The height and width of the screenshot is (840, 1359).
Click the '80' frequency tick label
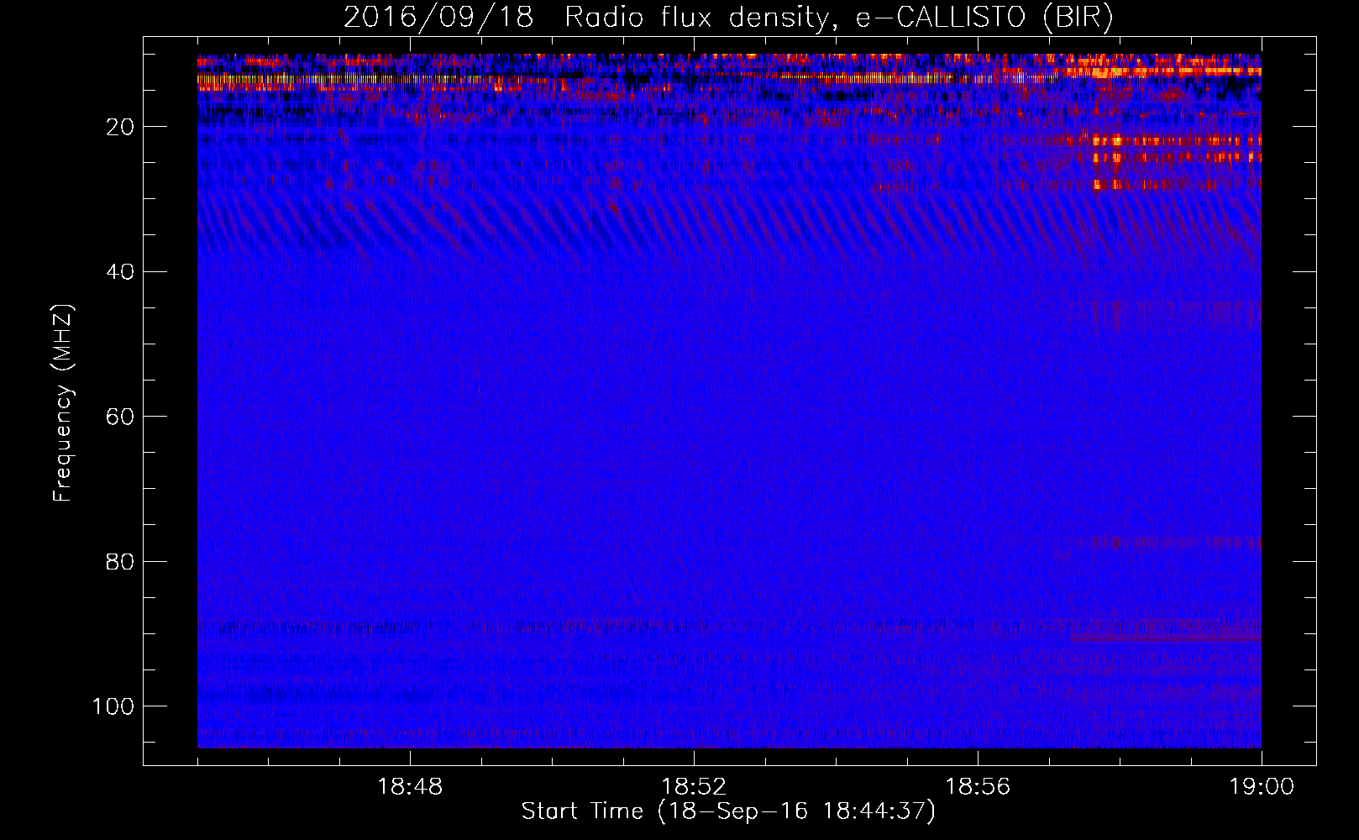pos(121,561)
